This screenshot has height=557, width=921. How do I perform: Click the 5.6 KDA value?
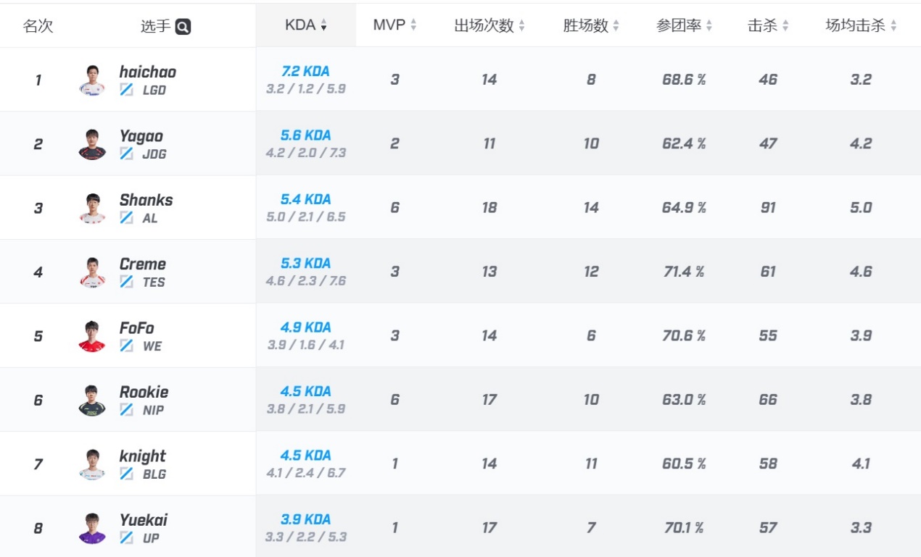tap(305, 135)
